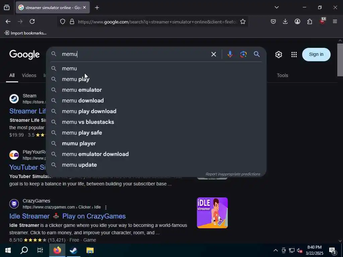Close the streamer simulator online tab
The width and height of the screenshot is (343, 257).
click(84, 7)
